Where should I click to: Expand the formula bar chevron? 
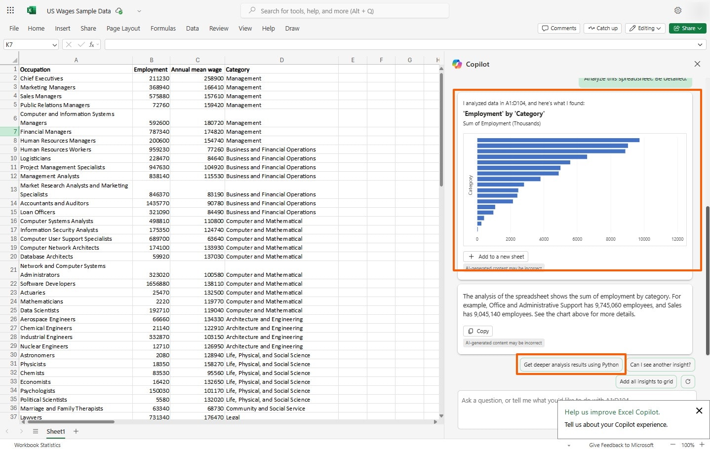click(x=700, y=45)
